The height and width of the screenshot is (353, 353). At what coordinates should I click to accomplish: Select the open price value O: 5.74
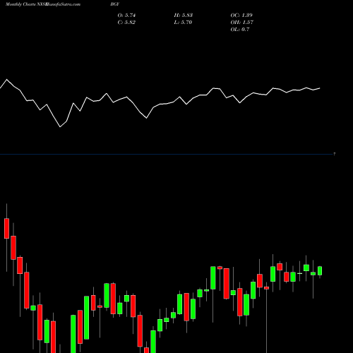pyautogui.click(x=126, y=16)
